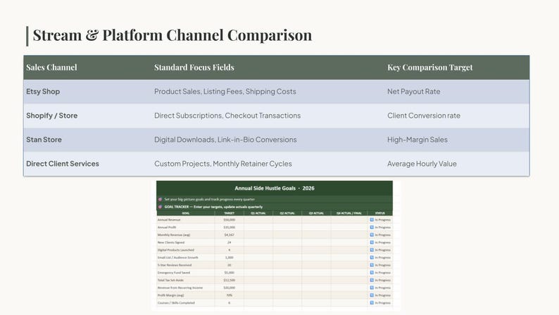Viewport: 559px width, 315px height.
Task: Click the slide title "Stream & Platform Channel Comparison"
Action: point(172,35)
